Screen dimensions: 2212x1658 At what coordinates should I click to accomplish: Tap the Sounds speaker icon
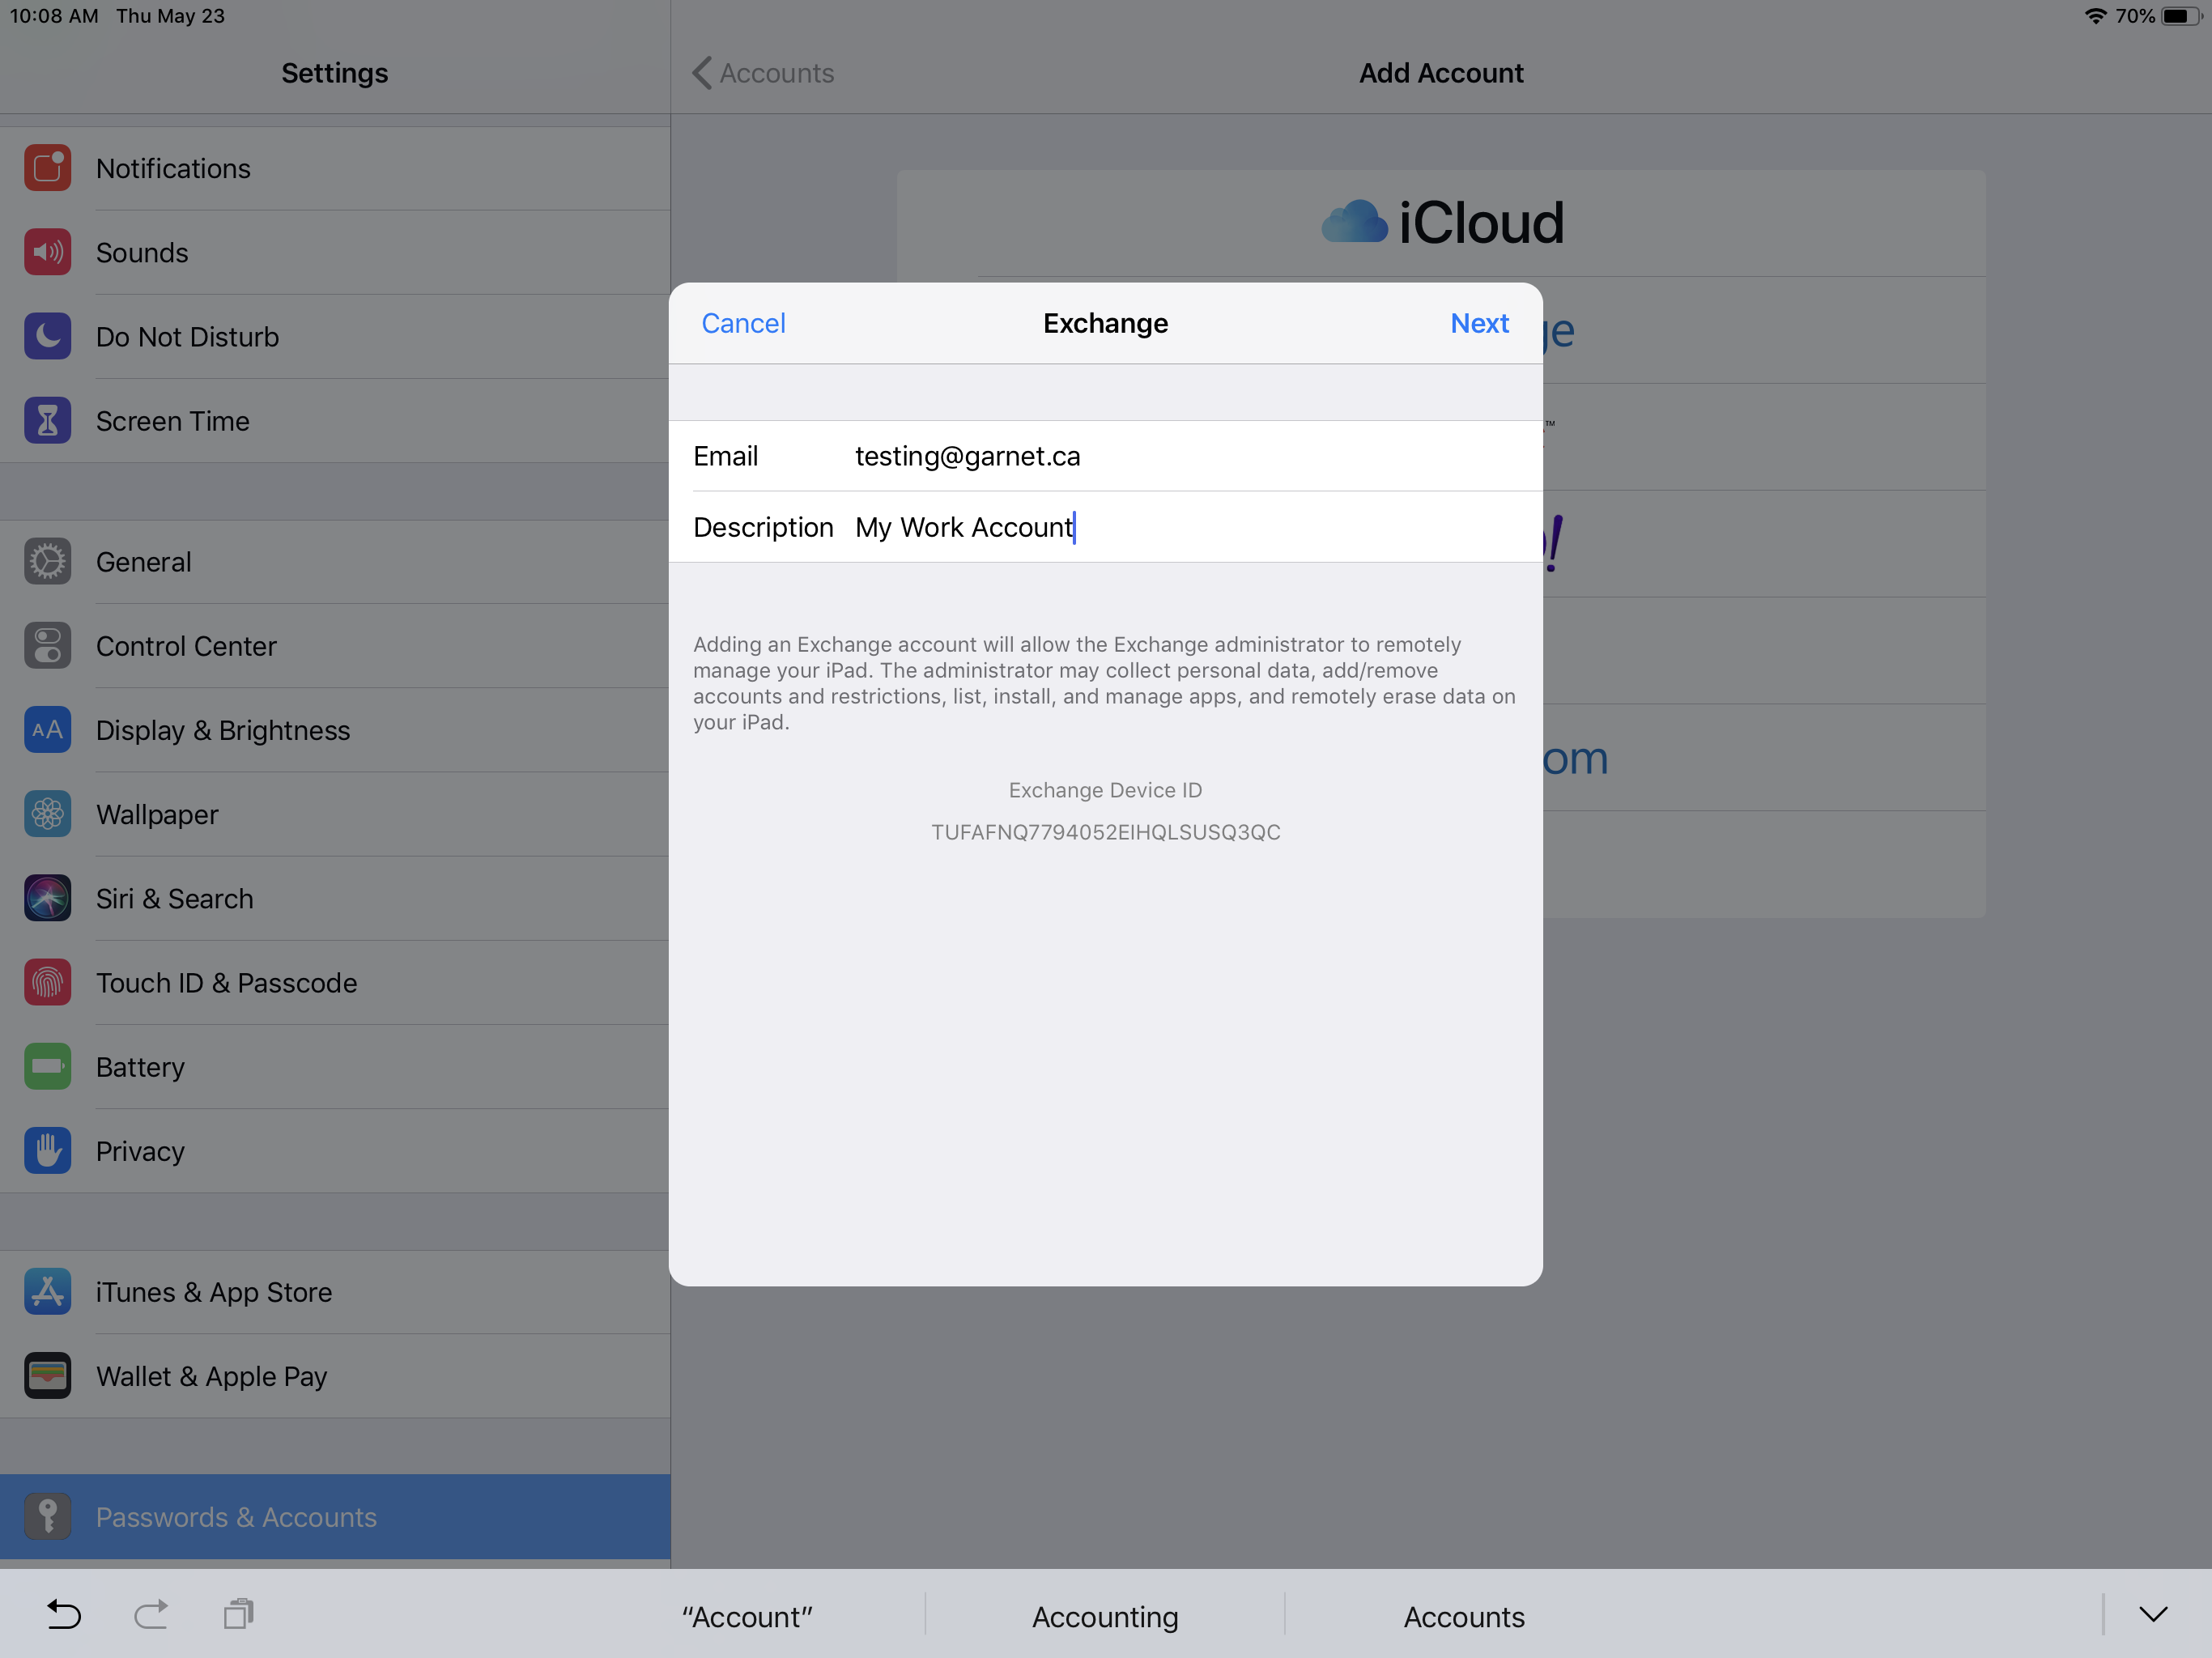[47, 252]
